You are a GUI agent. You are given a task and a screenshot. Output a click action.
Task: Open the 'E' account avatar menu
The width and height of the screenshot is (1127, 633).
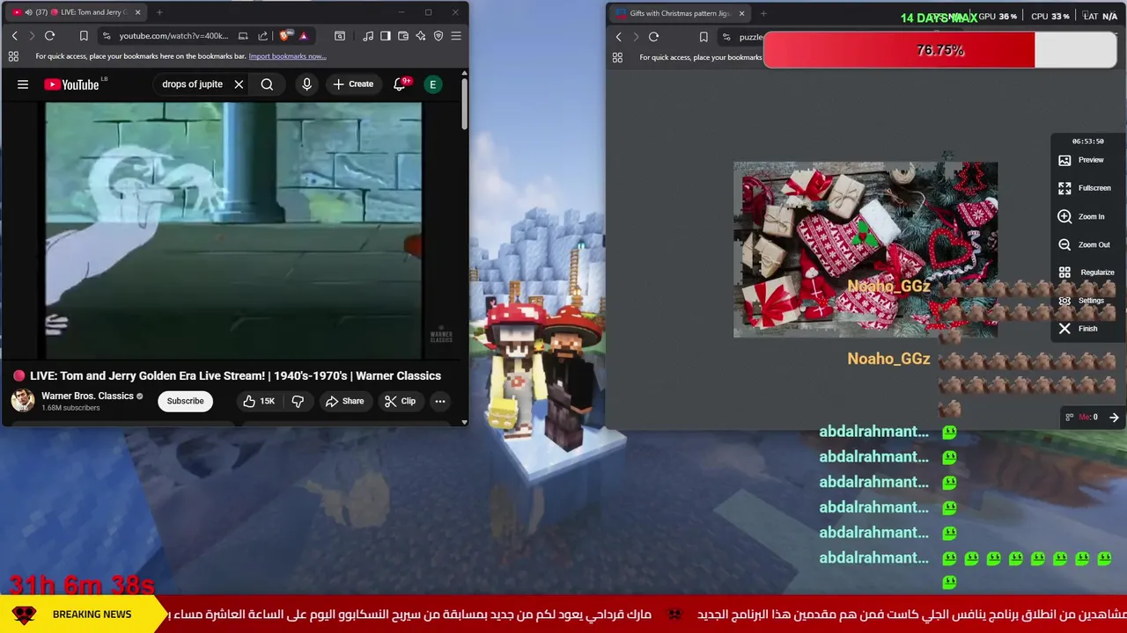pos(432,84)
